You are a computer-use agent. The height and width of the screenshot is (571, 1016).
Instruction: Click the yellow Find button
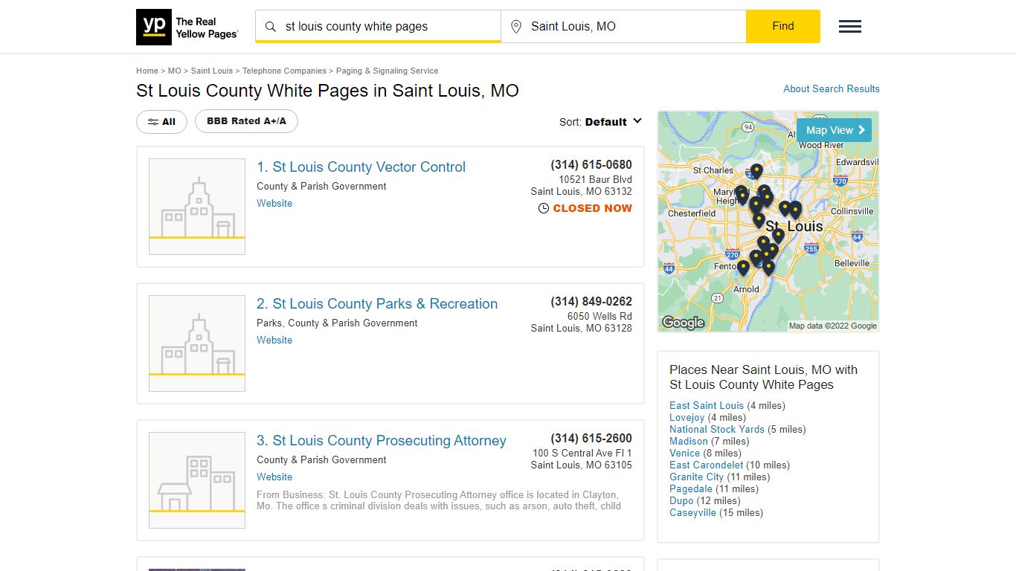pyautogui.click(x=783, y=26)
